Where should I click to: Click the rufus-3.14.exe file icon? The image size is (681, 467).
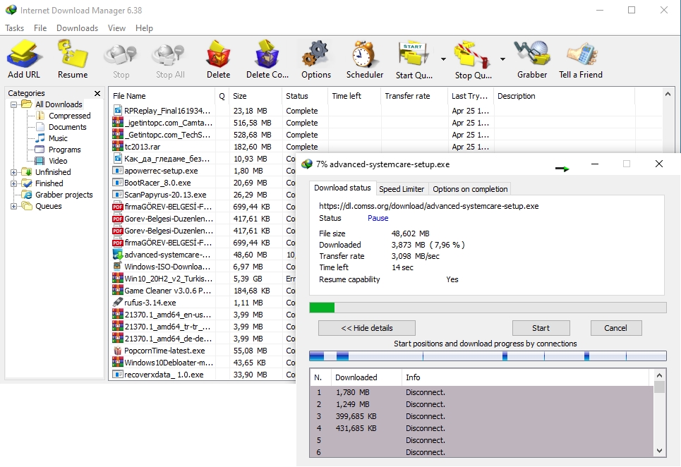[117, 303]
